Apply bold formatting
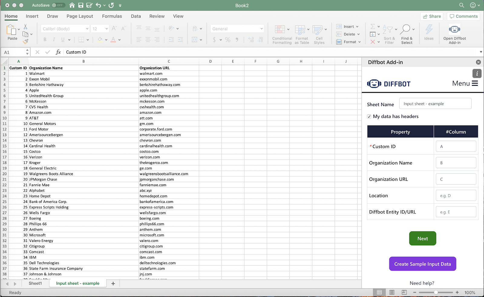484x297 pixels. [45, 39]
